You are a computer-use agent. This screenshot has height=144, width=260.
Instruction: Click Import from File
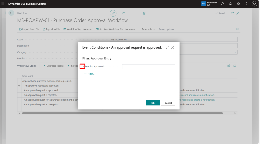tap(29, 29)
